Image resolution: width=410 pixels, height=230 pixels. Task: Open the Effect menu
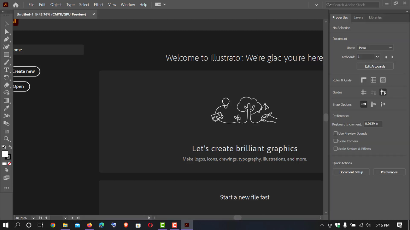(99, 5)
